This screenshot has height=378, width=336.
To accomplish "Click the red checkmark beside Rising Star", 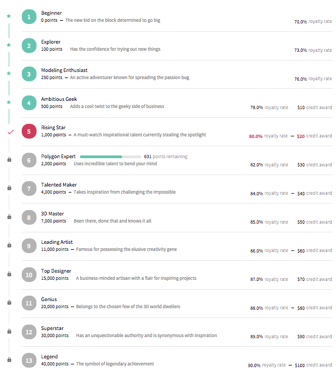I will coord(9,131).
